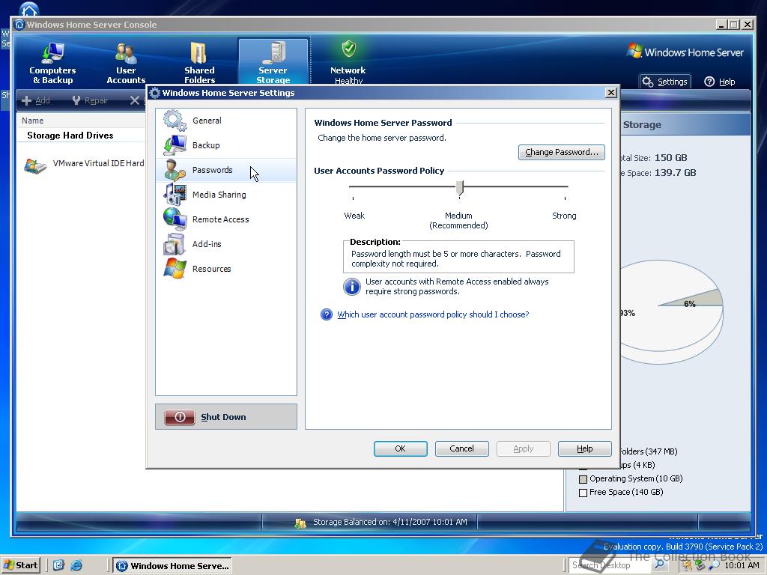The width and height of the screenshot is (767, 575).
Task: Click the Server Storage tower icon
Action: pyautogui.click(x=274, y=52)
